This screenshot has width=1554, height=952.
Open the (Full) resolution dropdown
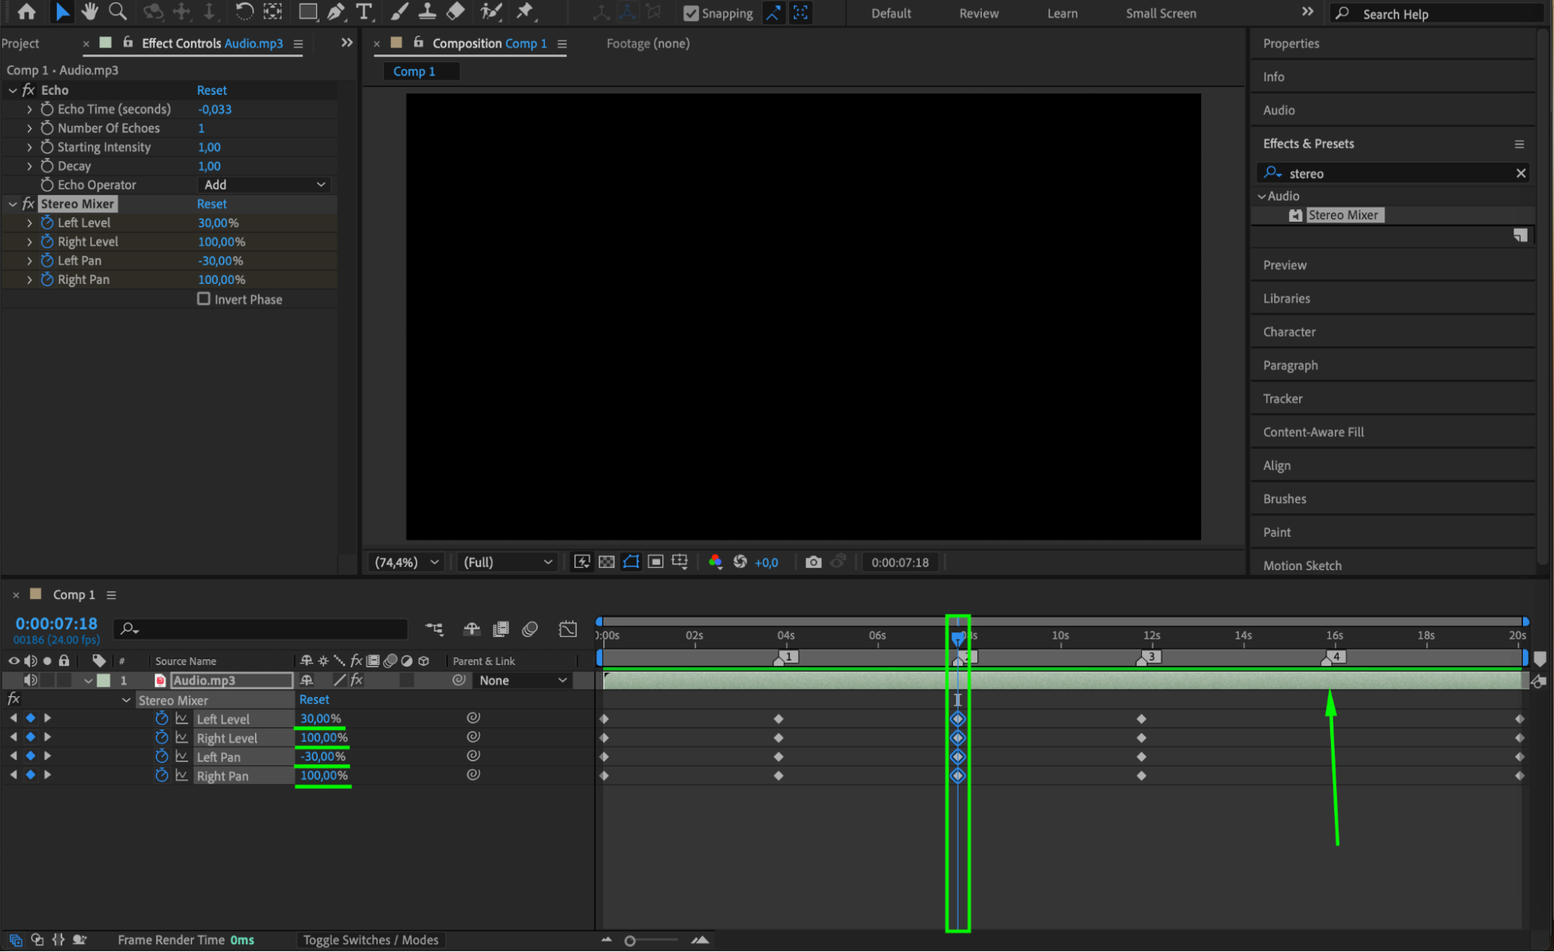click(x=508, y=562)
